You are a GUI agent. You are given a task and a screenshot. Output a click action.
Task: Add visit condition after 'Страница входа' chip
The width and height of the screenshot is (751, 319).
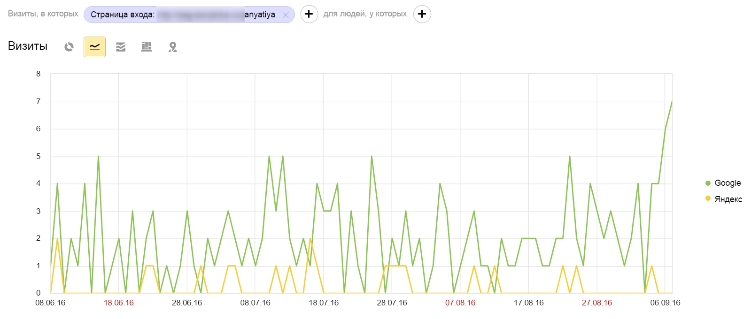(x=309, y=15)
